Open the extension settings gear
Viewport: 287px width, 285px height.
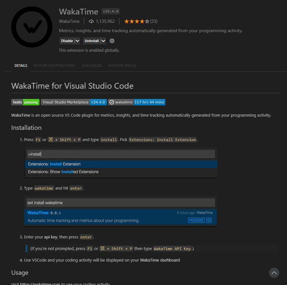(112, 41)
